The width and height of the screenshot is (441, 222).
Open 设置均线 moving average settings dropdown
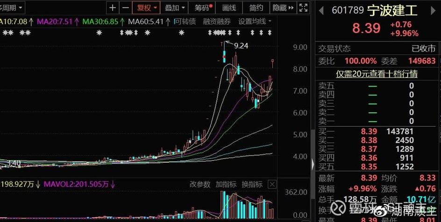click(x=255, y=21)
